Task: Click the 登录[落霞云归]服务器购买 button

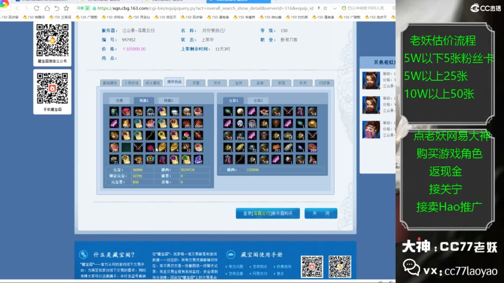Action: 268,213
